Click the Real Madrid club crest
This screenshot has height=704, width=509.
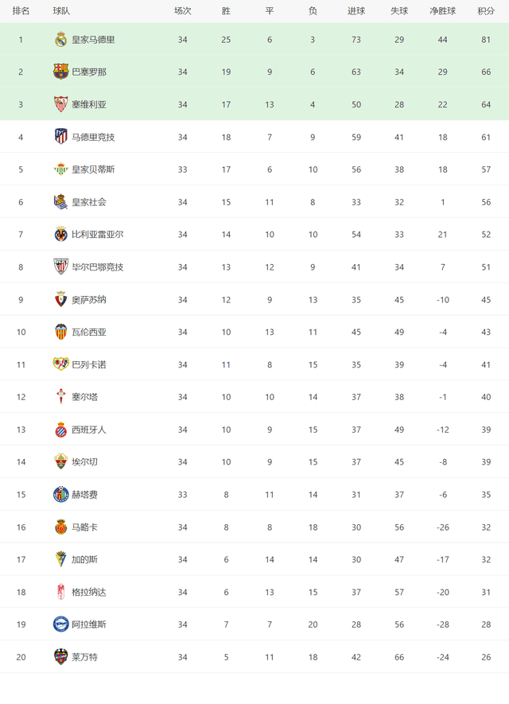pos(60,40)
